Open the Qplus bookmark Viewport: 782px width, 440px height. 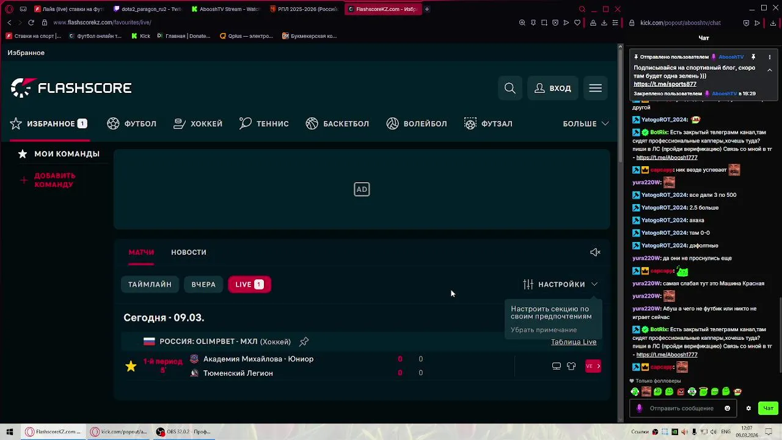[x=246, y=36]
